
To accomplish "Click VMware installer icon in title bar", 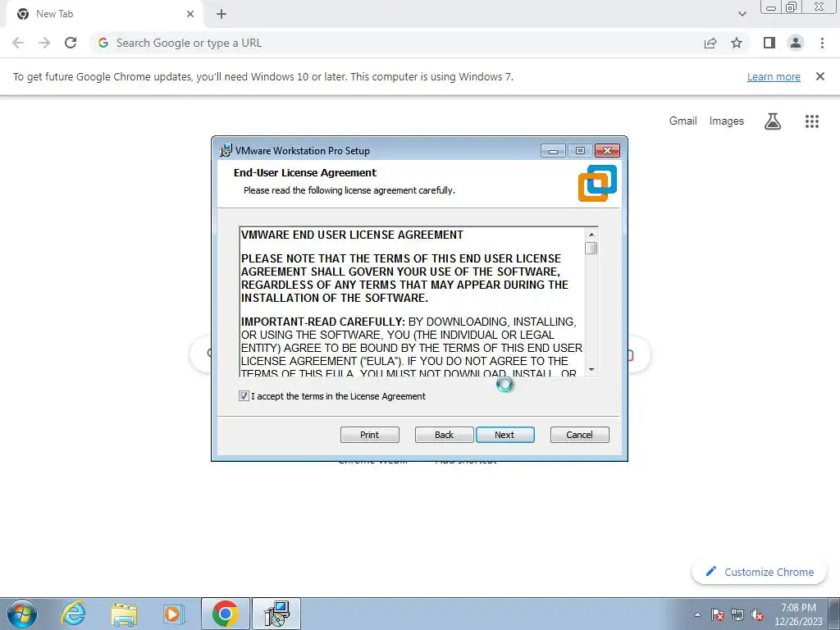I will point(226,151).
